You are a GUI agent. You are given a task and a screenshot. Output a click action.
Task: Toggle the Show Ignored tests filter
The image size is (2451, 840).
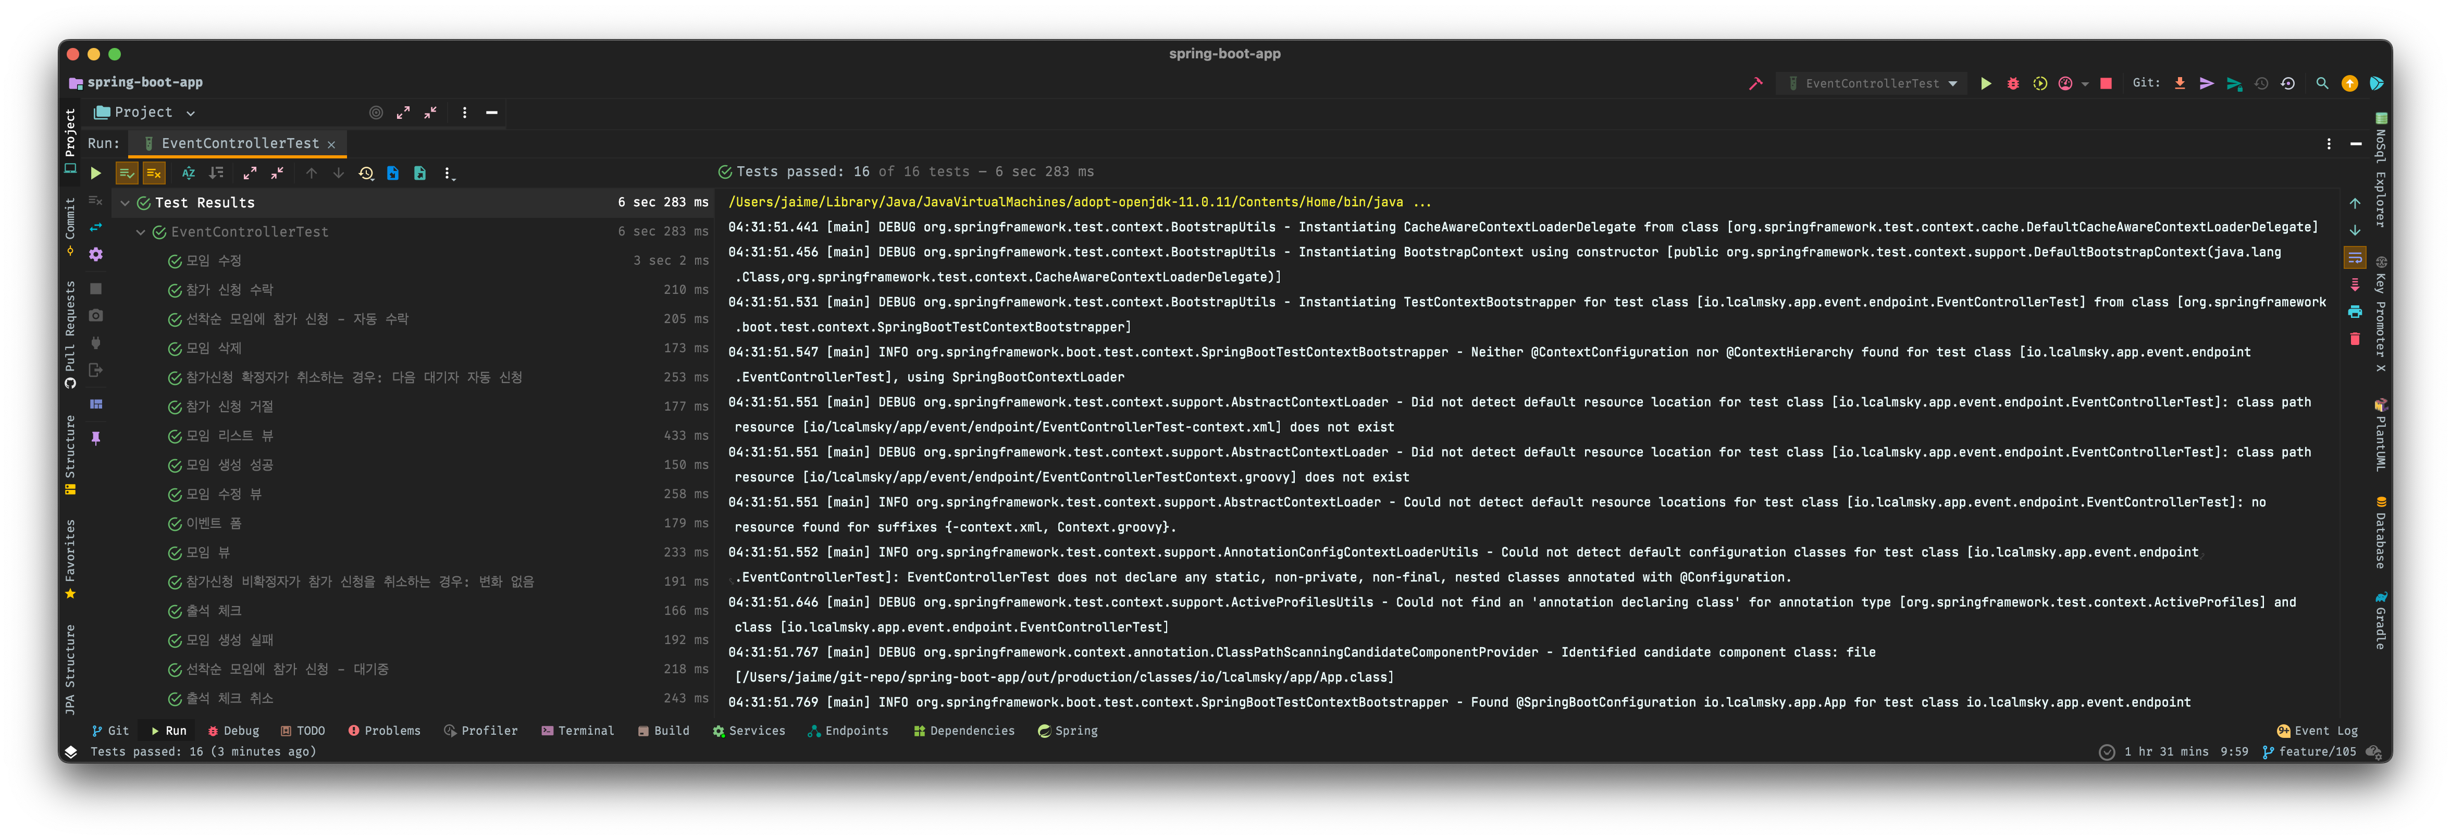[x=154, y=173]
